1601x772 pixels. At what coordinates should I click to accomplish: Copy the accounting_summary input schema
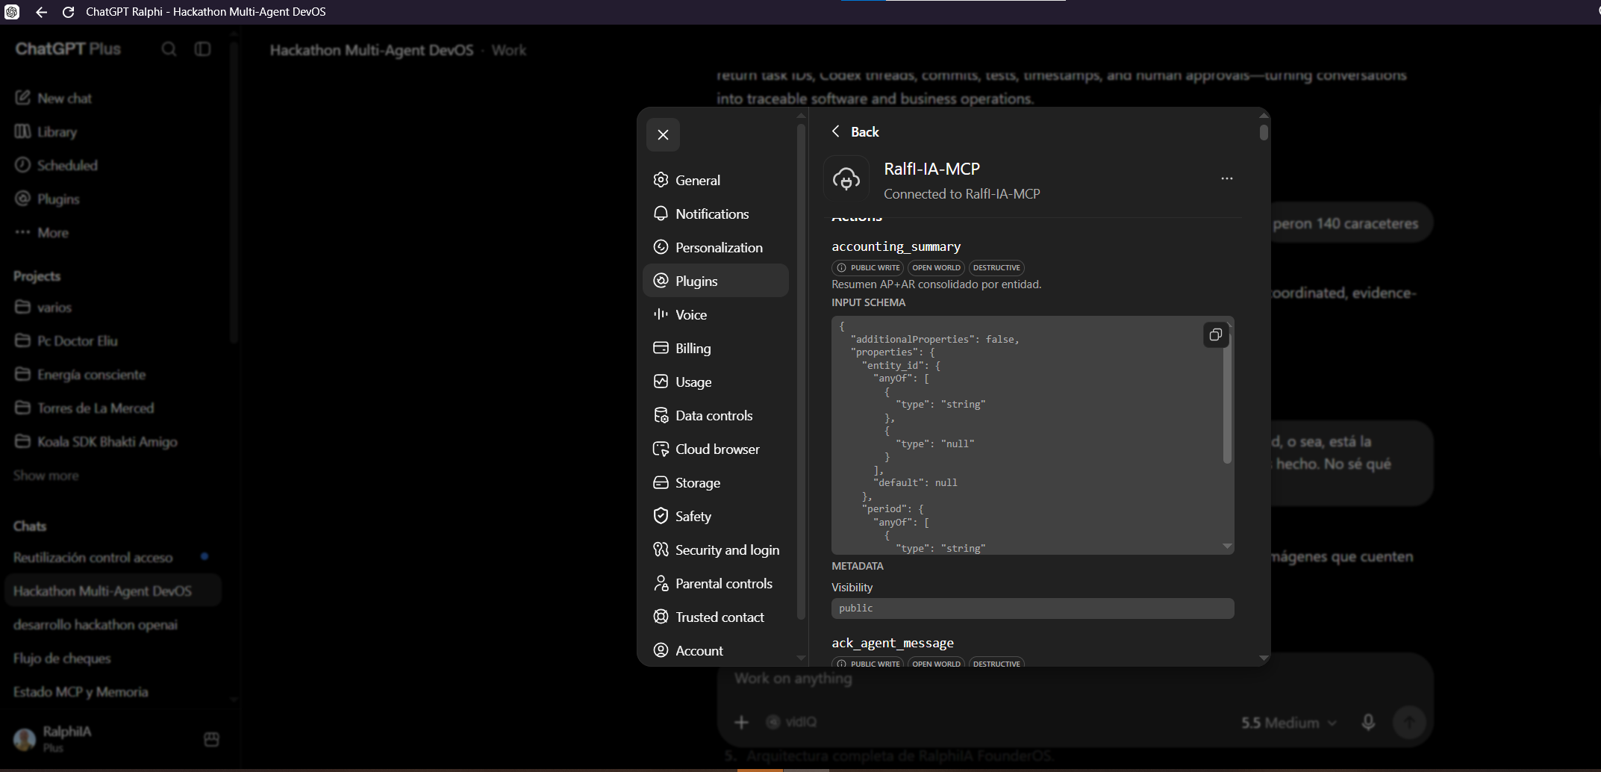pos(1215,334)
